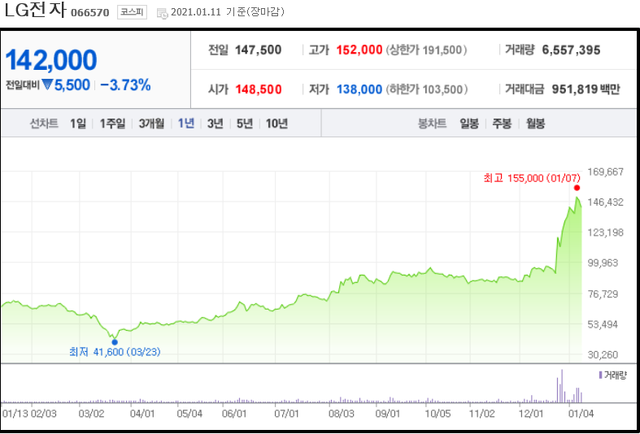Click the x-axis date label 06/01

click(x=234, y=414)
